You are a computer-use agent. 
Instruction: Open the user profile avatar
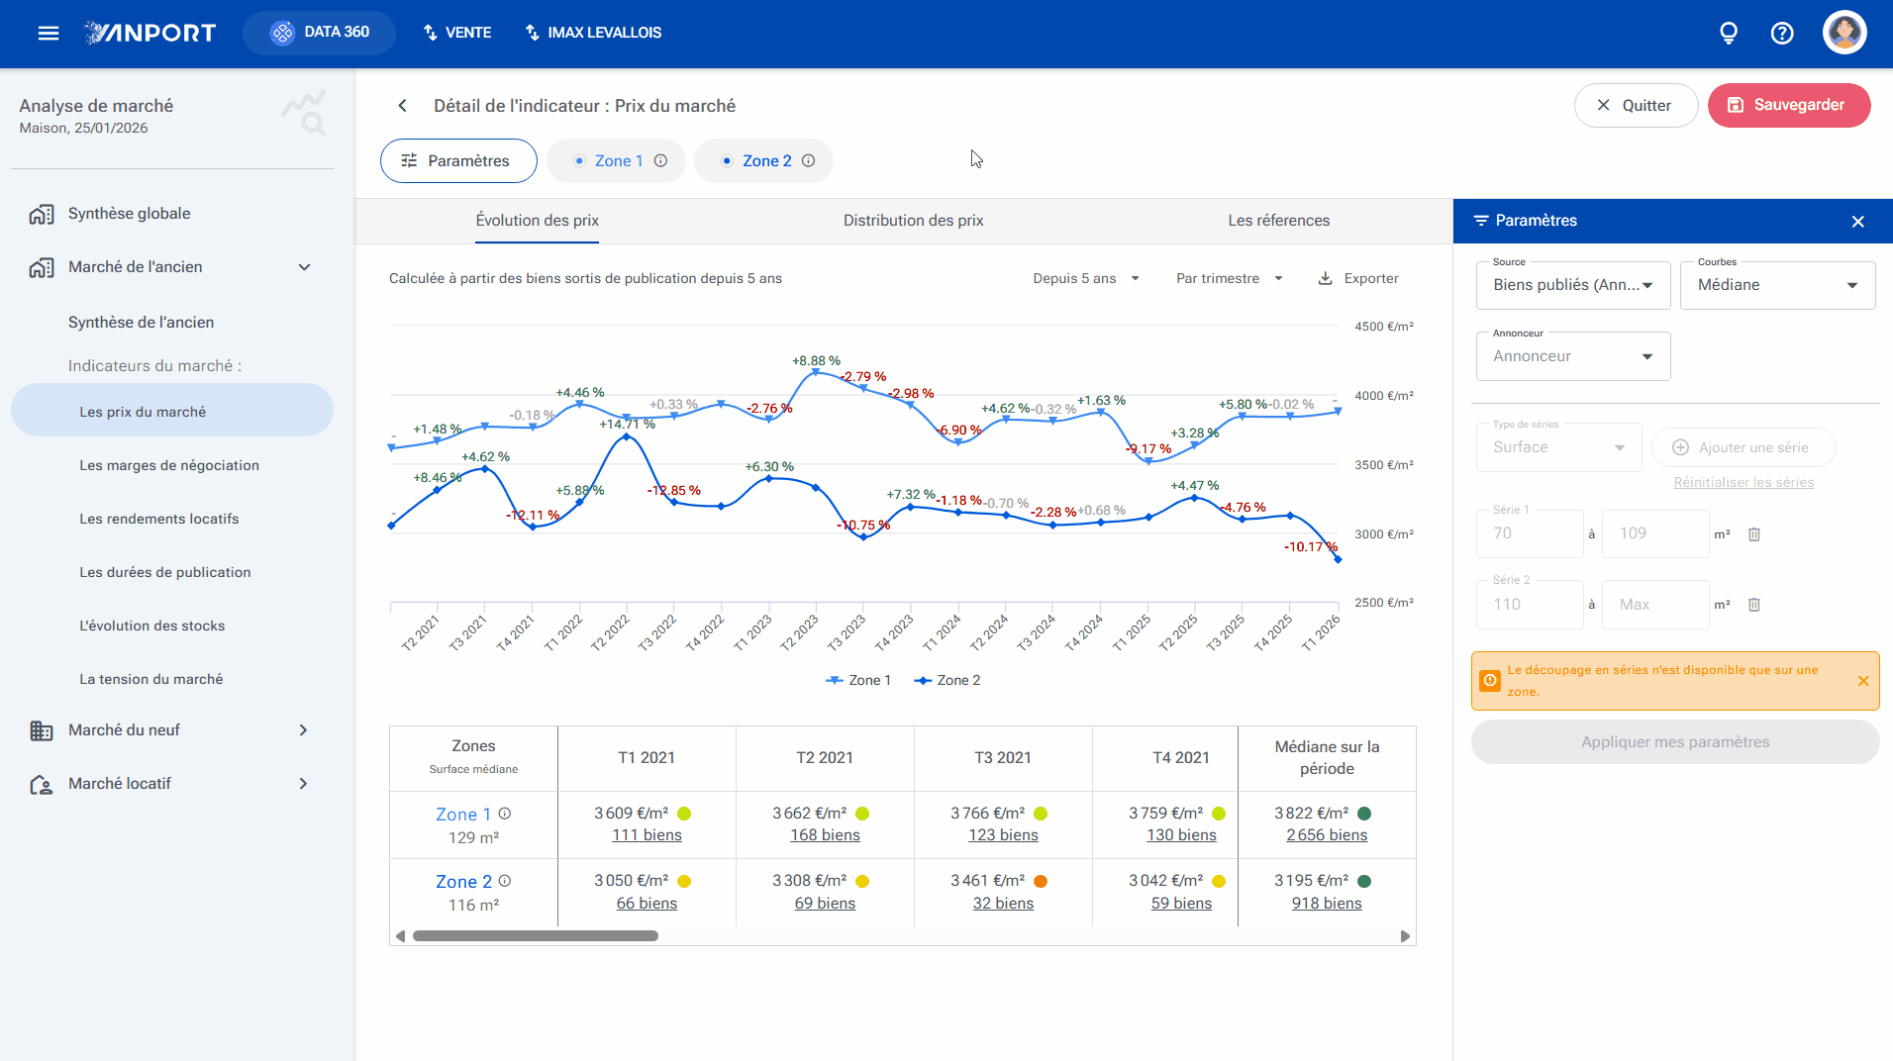(1844, 33)
